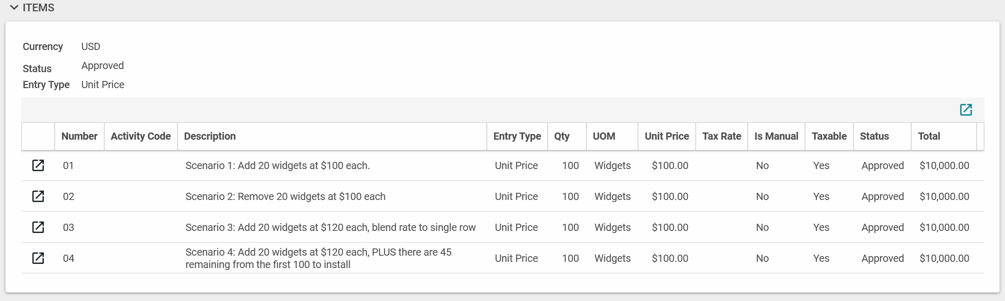Click the Qty column header
This screenshot has width=1005, height=301.
click(x=562, y=136)
